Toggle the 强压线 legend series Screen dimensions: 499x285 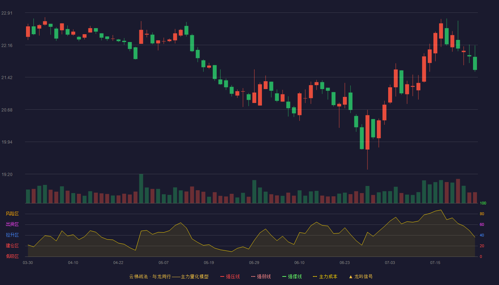tap(230, 276)
